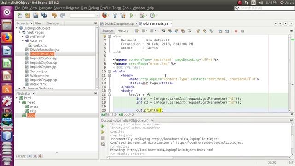
Task: Click the lightbulb hint on line 1
Action: 105,36
